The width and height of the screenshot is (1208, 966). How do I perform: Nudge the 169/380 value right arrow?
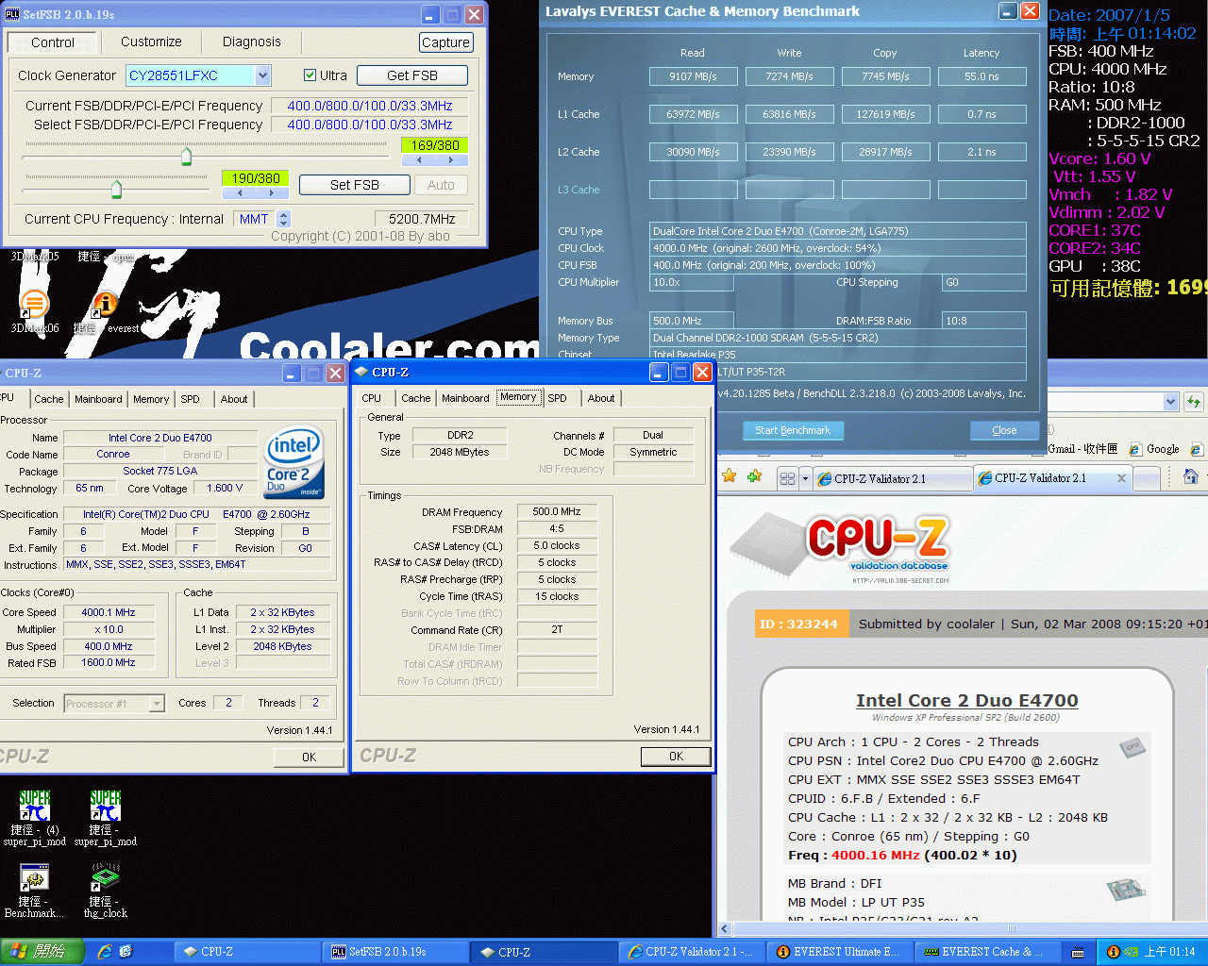coord(451,160)
